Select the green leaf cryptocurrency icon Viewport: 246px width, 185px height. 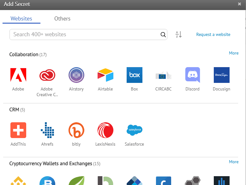click(76, 181)
